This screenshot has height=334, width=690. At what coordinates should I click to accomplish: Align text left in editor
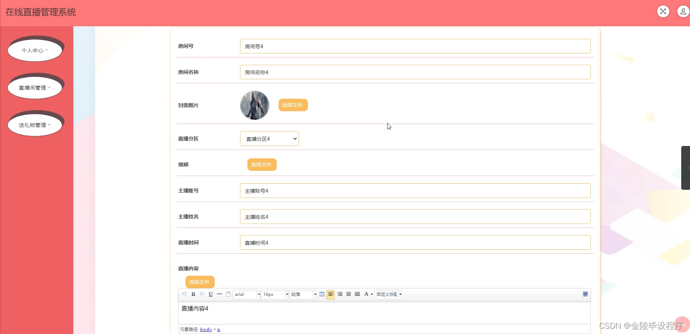click(331, 294)
